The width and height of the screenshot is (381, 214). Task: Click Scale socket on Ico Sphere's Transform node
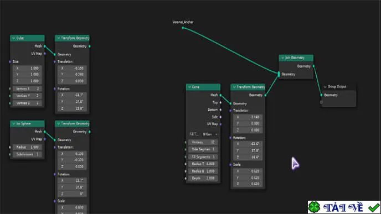[55, 201]
